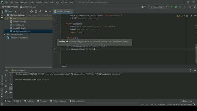
Task: Open the Code menu
Action: [x=31, y=2]
